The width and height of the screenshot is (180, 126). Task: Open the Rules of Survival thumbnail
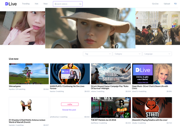(x=111, y=74)
